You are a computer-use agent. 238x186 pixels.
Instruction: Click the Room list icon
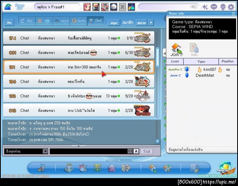pos(19,7)
